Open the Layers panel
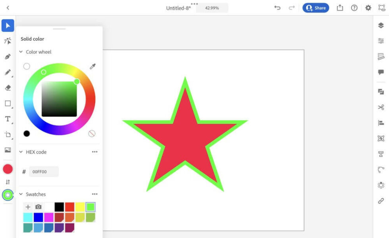Viewport: 389px width, 238px height. pyautogui.click(x=380, y=25)
